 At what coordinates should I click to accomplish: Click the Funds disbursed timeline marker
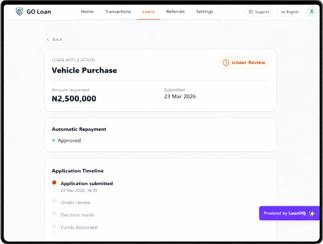pos(54,226)
